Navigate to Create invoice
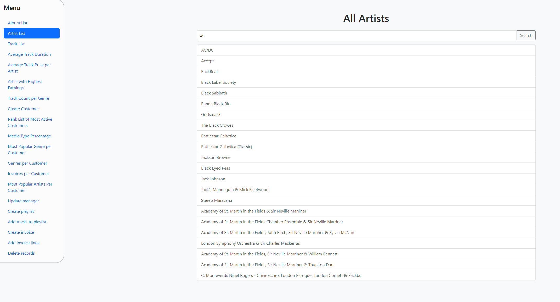 point(21,232)
